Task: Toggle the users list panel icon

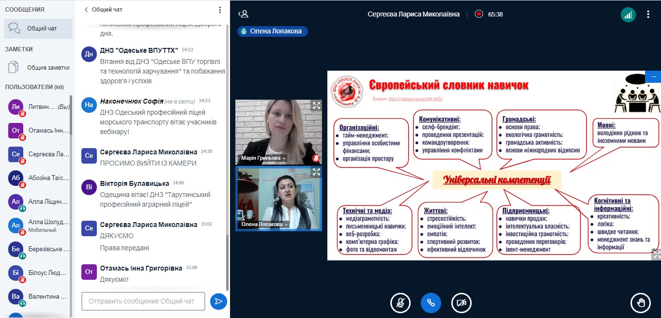Action: [243, 14]
